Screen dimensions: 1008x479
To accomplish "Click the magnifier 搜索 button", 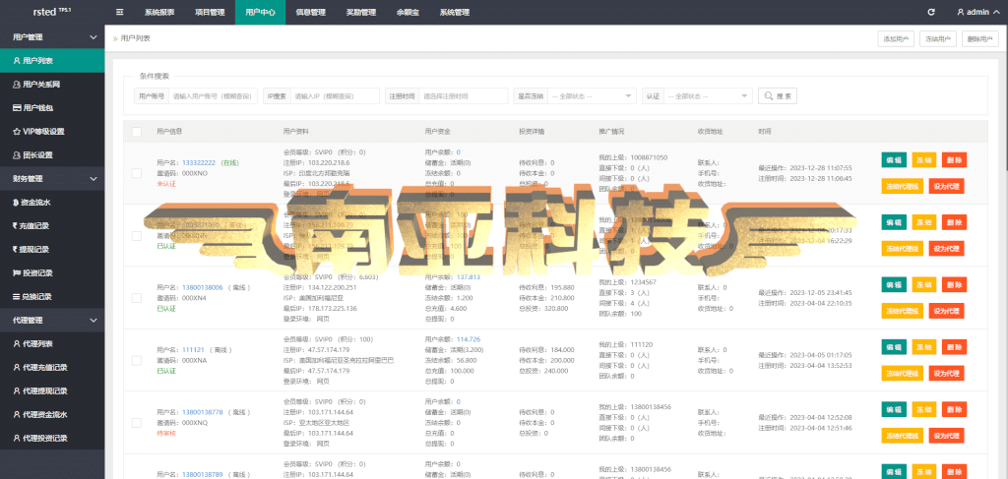I will tap(778, 95).
